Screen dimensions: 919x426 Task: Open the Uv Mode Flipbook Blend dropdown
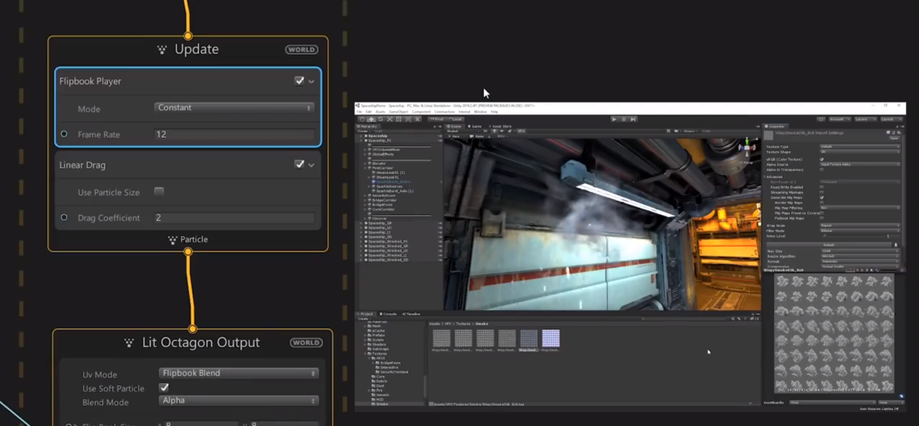237,373
